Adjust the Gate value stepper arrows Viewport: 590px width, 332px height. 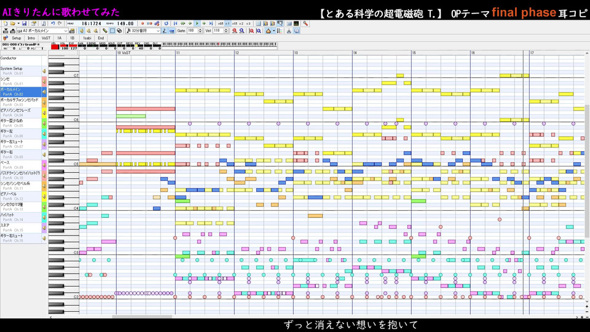200,31
